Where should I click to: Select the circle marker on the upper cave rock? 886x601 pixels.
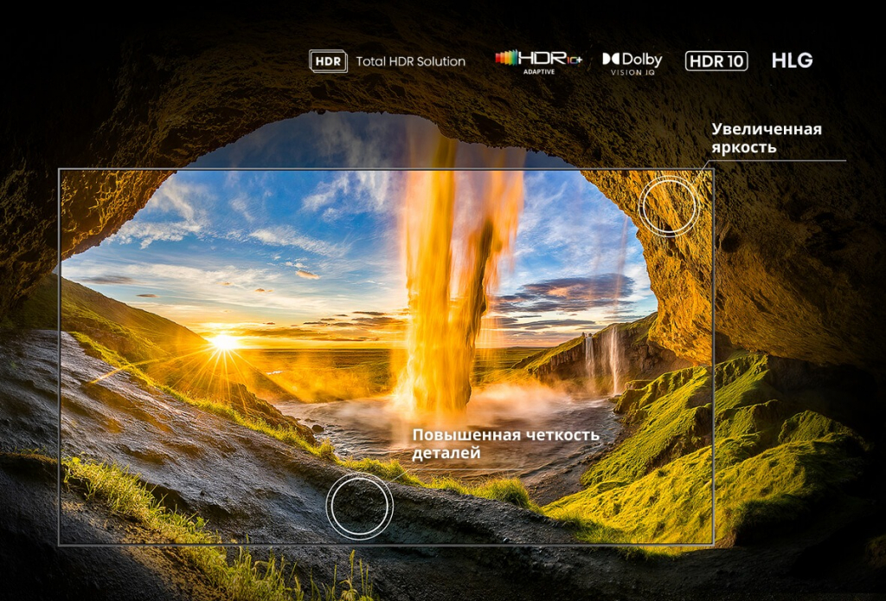(x=668, y=206)
